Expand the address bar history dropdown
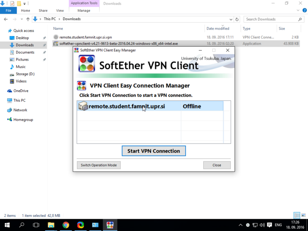This screenshot has width=308, height=231. [x=231, y=19]
